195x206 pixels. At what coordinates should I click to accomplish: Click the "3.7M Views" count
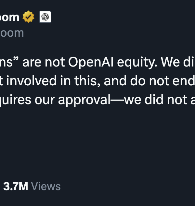pyautogui.click(x=32, y=187)
